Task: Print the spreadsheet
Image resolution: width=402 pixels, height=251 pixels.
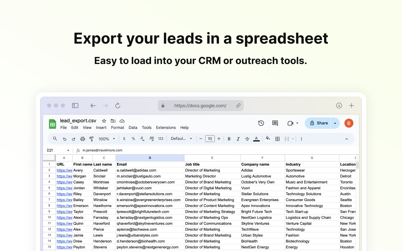Action: click(83, 139)
